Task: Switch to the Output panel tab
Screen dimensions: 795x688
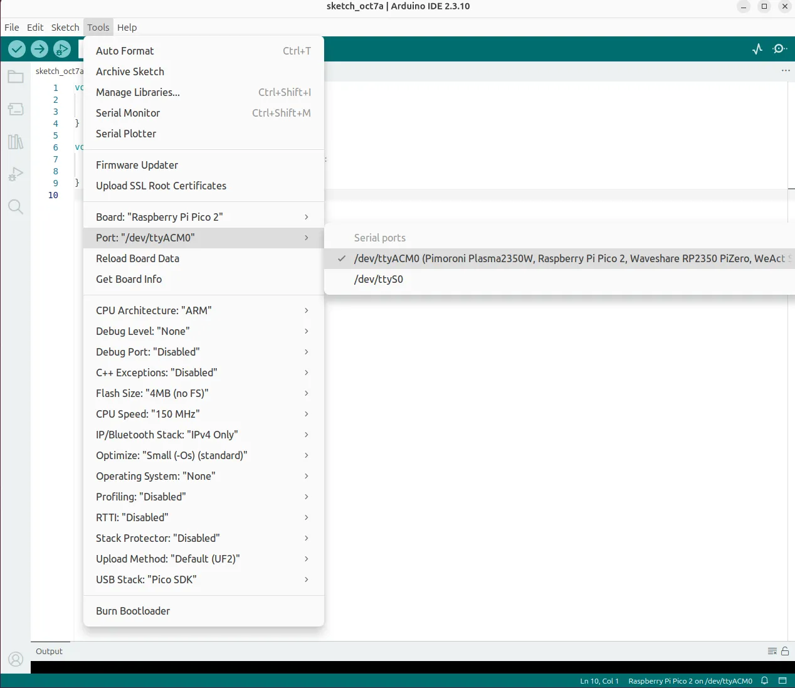Action: 50,651
